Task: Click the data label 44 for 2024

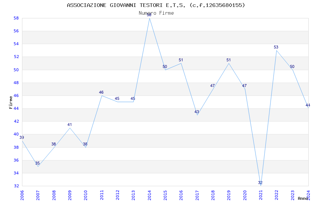Action: point(308,105)
